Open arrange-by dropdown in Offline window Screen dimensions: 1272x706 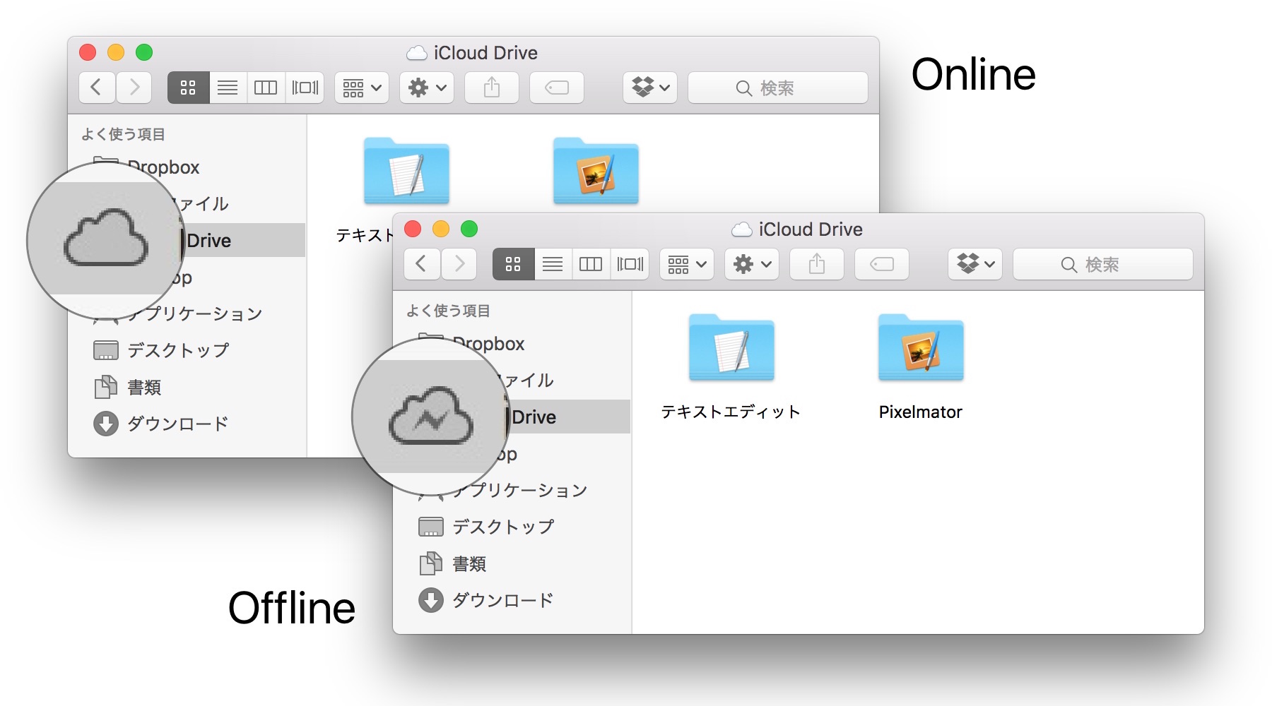[687, 264]
